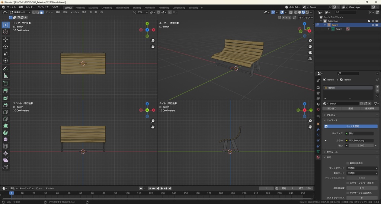Toggle visibility eye for Bench object in outliner

pyautogui.click(x=372, y=25)
